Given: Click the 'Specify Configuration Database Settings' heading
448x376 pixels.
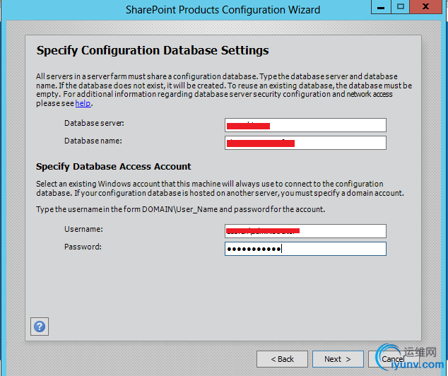Looking at the screenshot, I should click(153, 51).
